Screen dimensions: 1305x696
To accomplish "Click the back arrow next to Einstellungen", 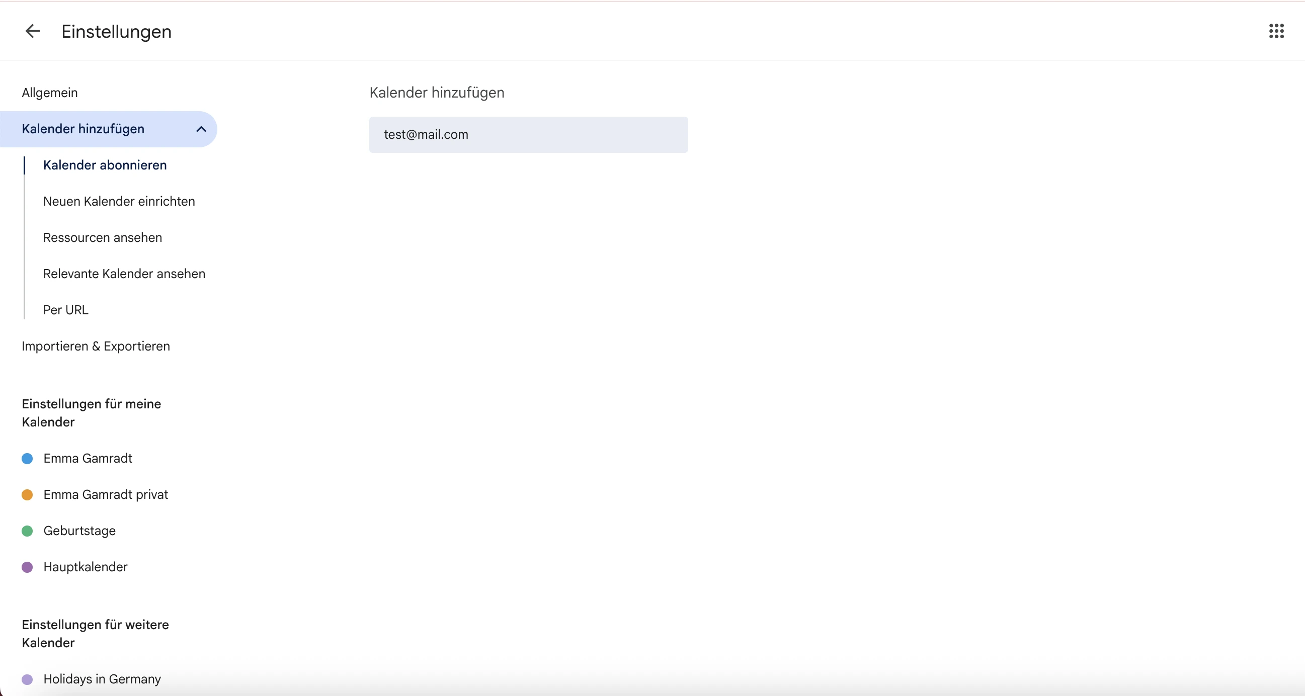I will tap(32, 31).
